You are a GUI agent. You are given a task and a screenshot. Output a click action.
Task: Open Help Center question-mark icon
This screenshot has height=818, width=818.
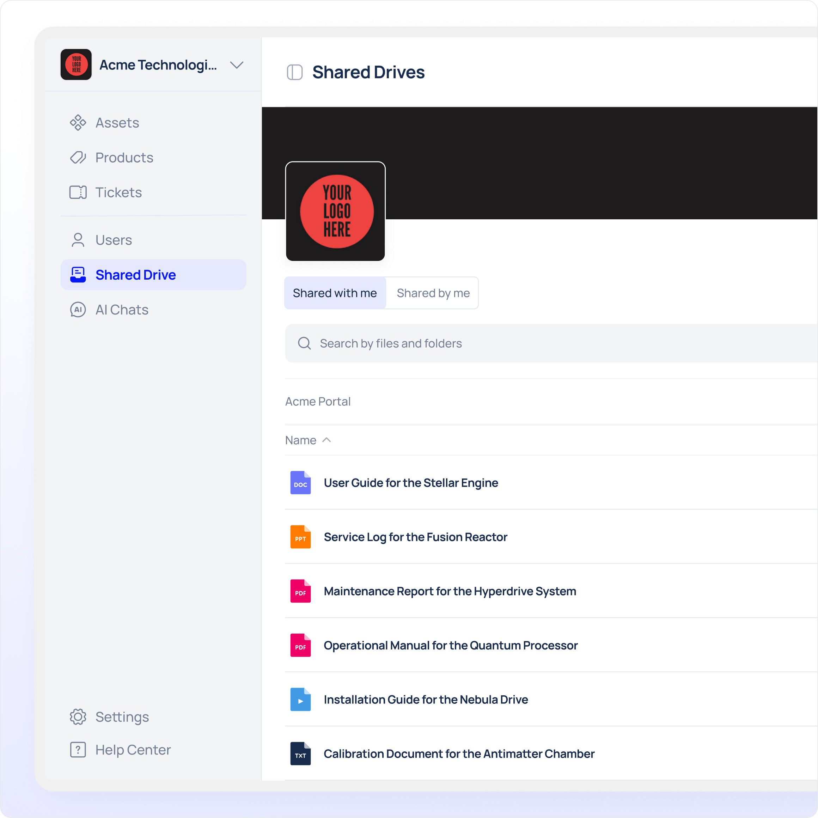(78, 750)
